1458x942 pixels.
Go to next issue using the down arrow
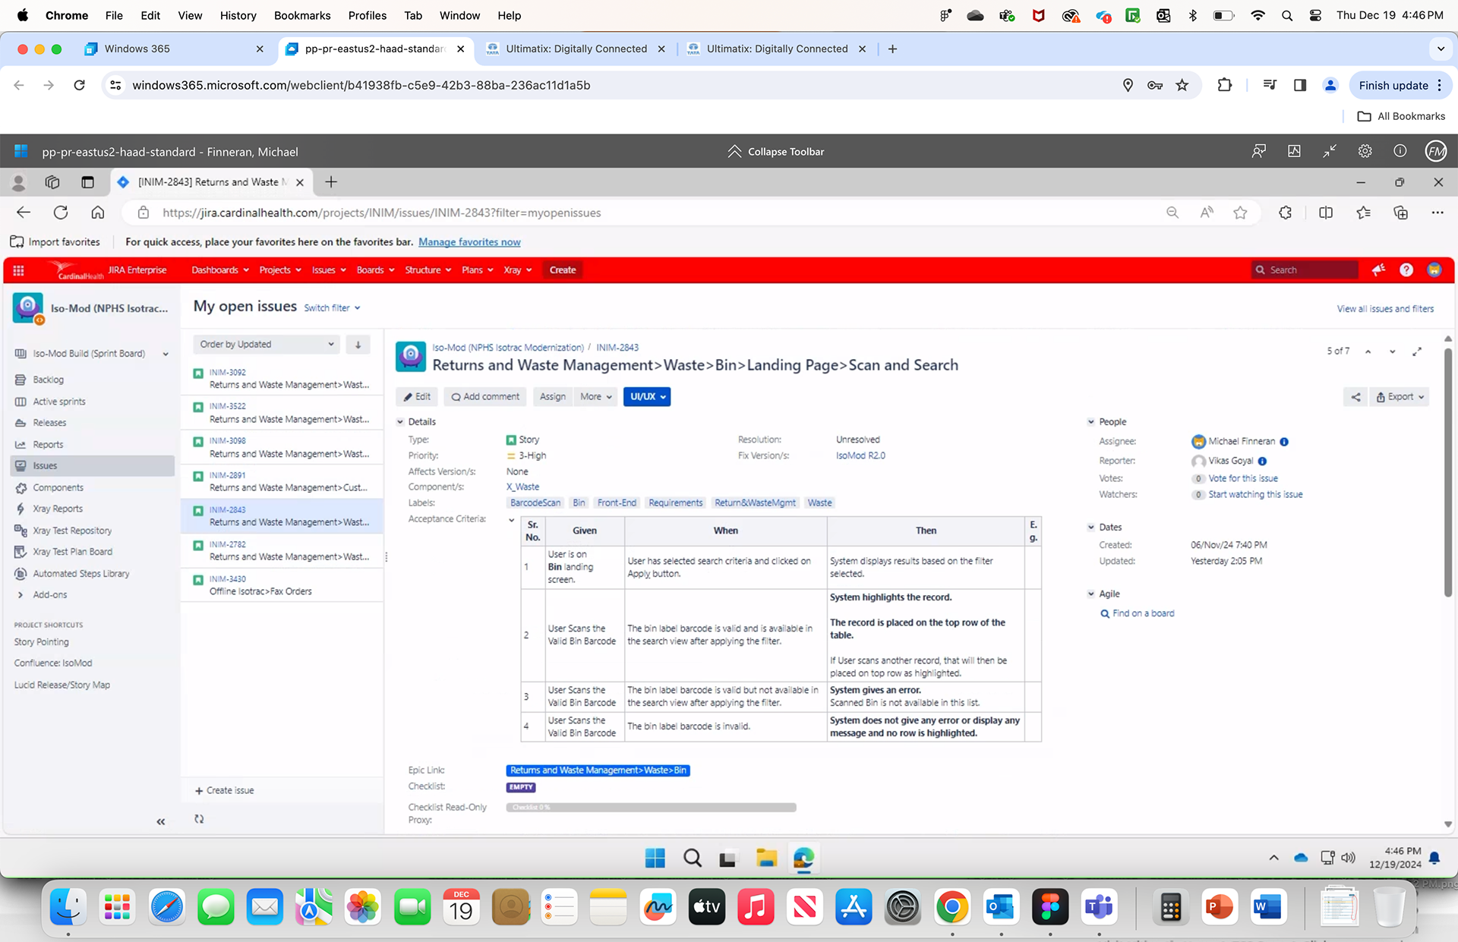point(1392,351)
